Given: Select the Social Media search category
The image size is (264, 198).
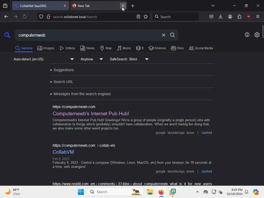Looking at the screenshot, I should tap(201, 48).
